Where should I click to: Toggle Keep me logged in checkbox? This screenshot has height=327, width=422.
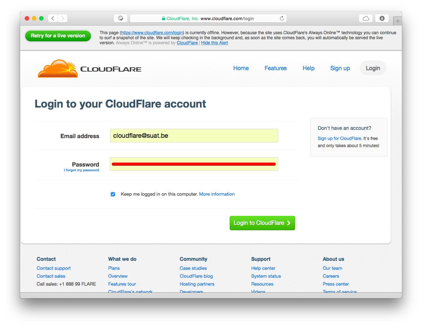(x=113, y=194)
